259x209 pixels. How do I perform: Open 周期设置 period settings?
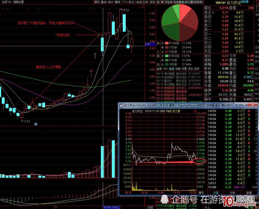tap(19, 2)
